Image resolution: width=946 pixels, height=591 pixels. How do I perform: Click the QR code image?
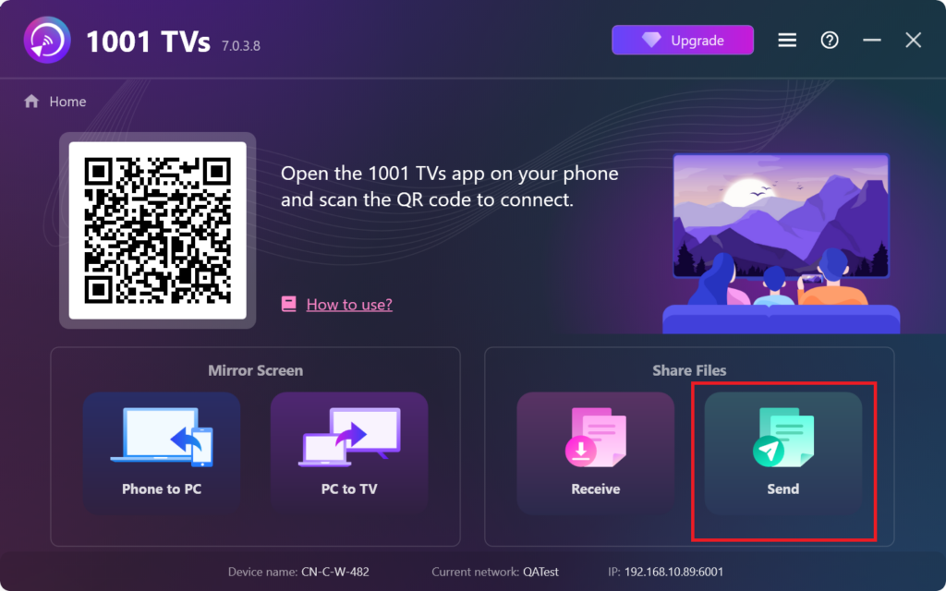pos(157,230)
